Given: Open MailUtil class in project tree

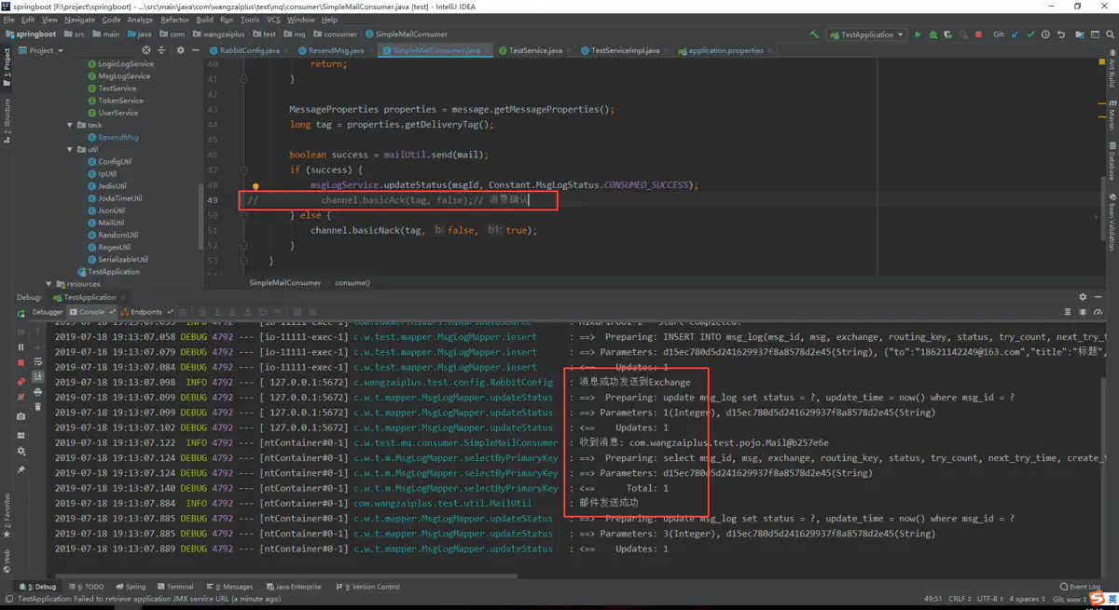Looking at the screenshot, I should (111, 223).
